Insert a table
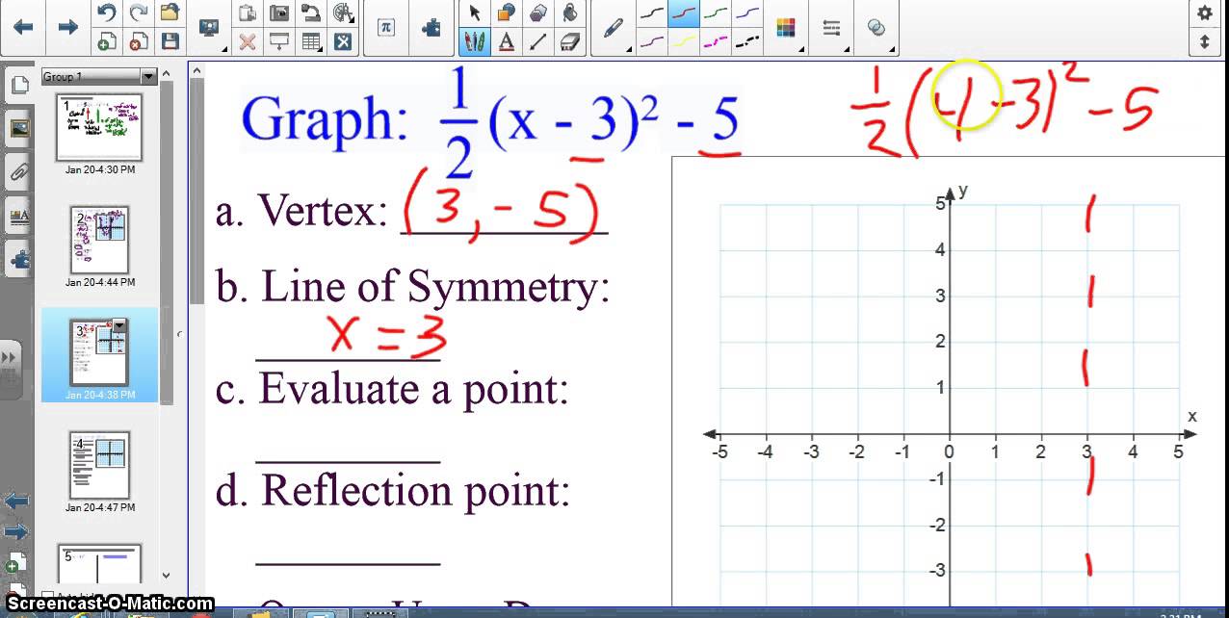This screenshot has width=1229, height=618. pyautogui.click(x=311, y=41)
